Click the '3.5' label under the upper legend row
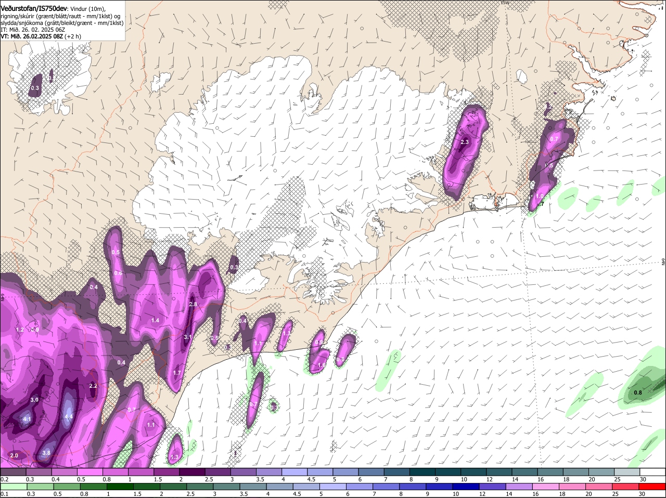 tap(260, 479)
